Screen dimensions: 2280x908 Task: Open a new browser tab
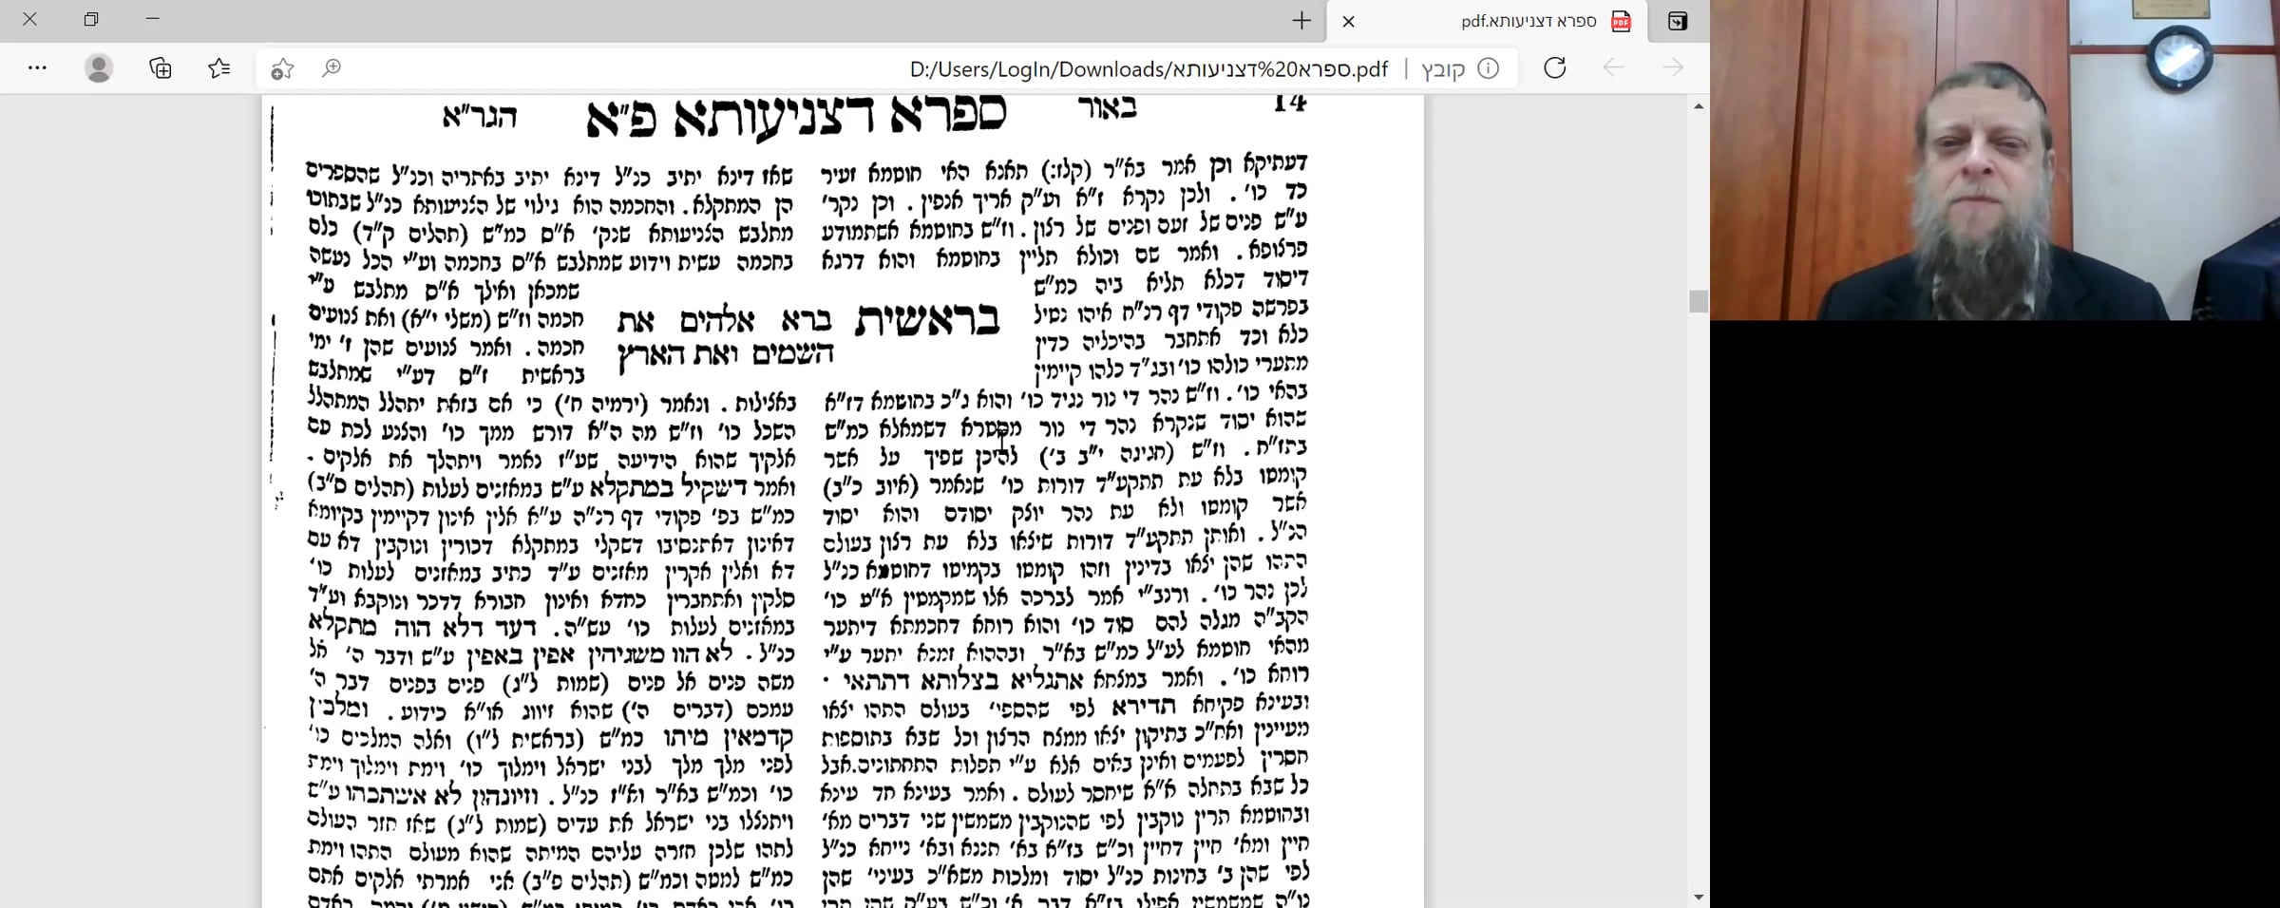click(1301, 21)
